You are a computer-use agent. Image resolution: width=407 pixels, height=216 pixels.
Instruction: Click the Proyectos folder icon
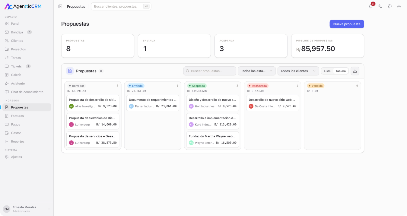pos(7,49)
